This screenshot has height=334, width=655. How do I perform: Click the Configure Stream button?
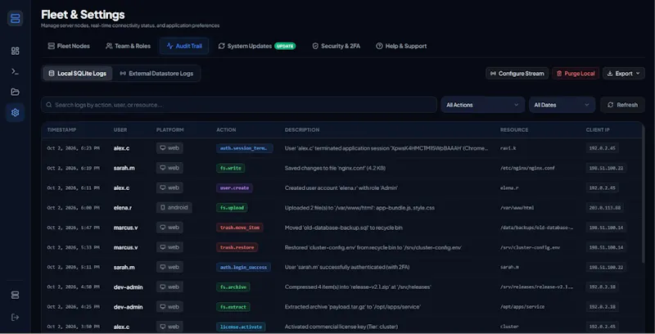coord(517,74)
